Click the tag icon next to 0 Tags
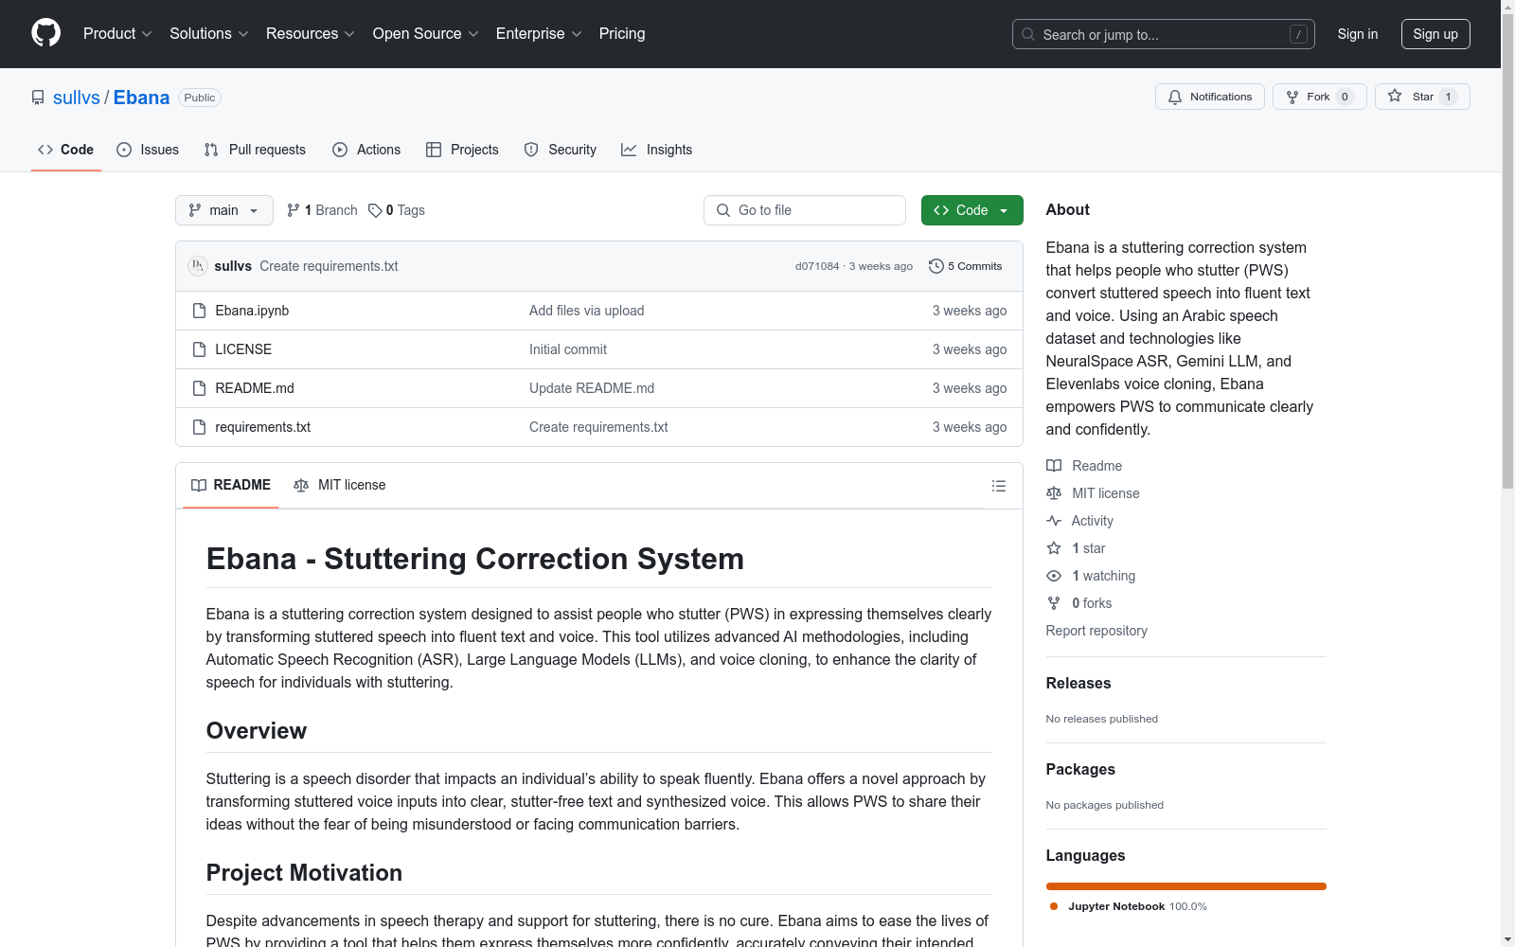 [x=375, y=210]
